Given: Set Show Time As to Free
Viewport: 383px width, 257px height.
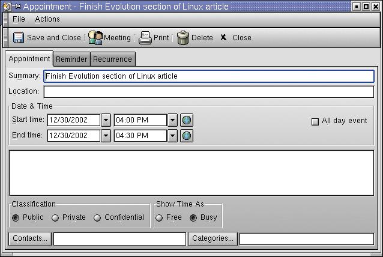Looking at the screenshot, I should (159, 218).
